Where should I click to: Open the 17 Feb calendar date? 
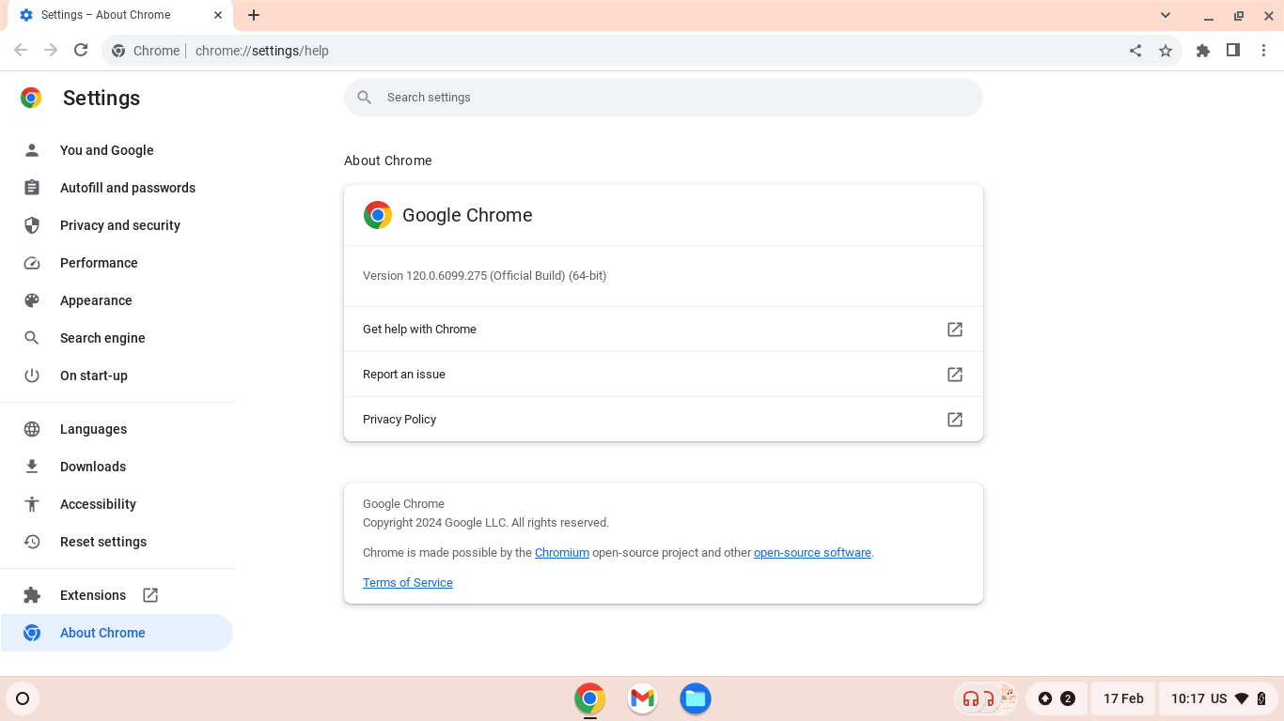1123,698
